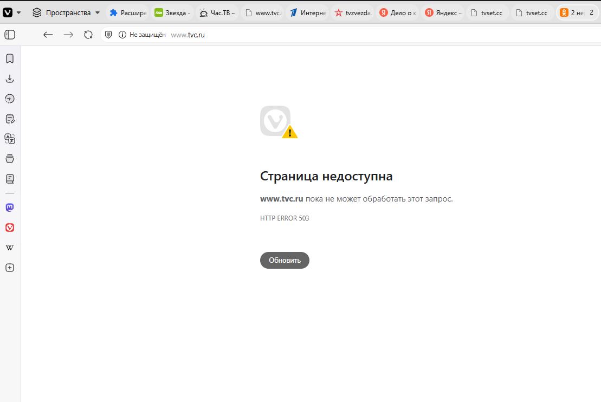
Task: Click the Страница недоступна heading
Action: point(326,176)
